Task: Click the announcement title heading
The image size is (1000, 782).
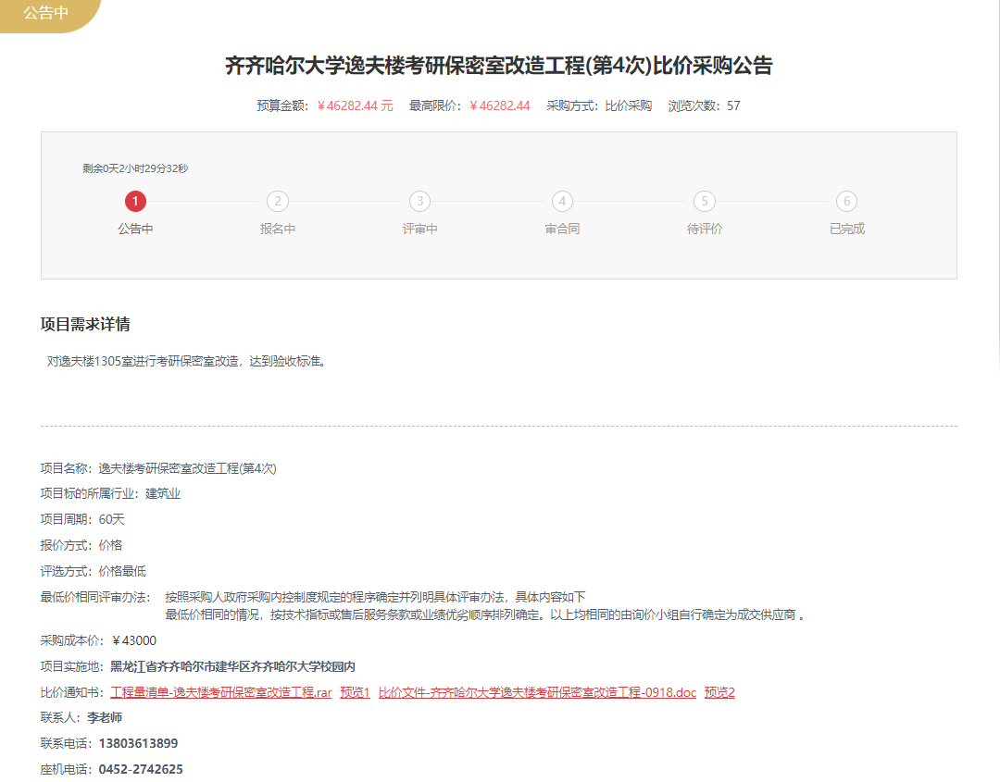Action: pos(499,66)
